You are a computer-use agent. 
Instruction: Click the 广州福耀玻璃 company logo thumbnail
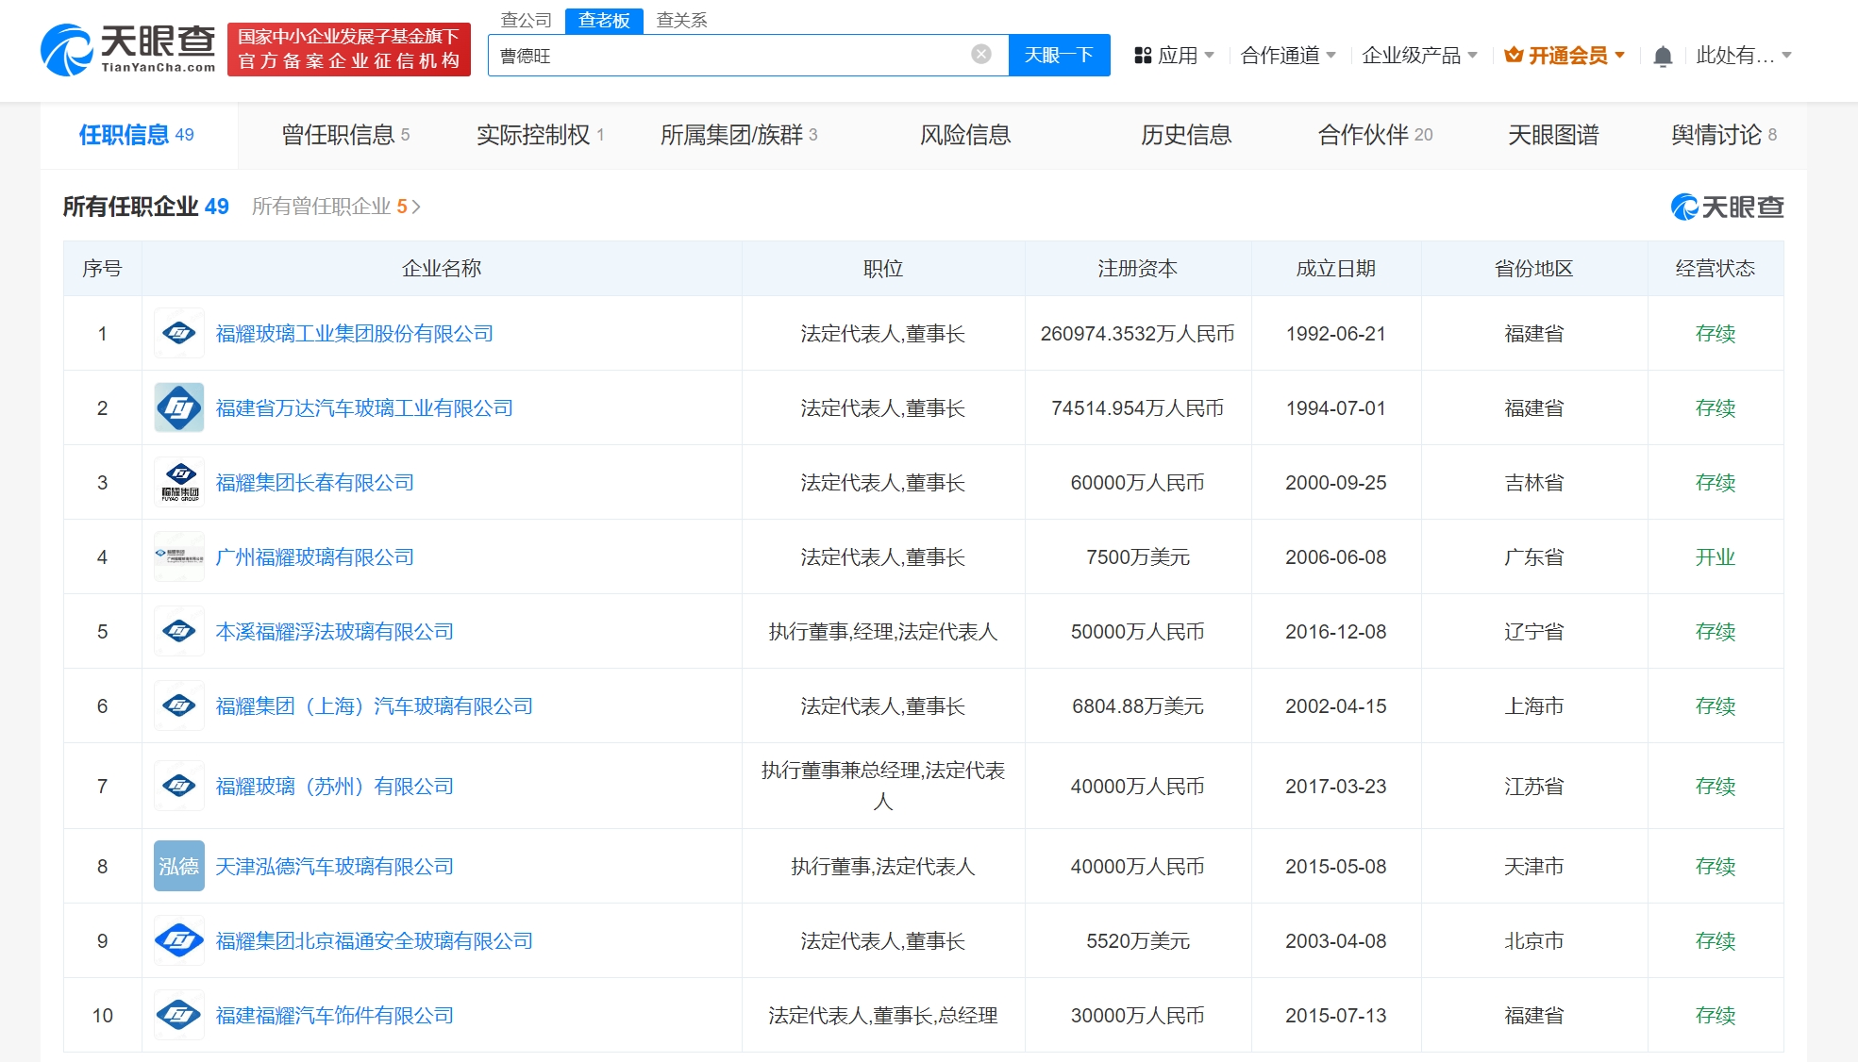(179, 557)
